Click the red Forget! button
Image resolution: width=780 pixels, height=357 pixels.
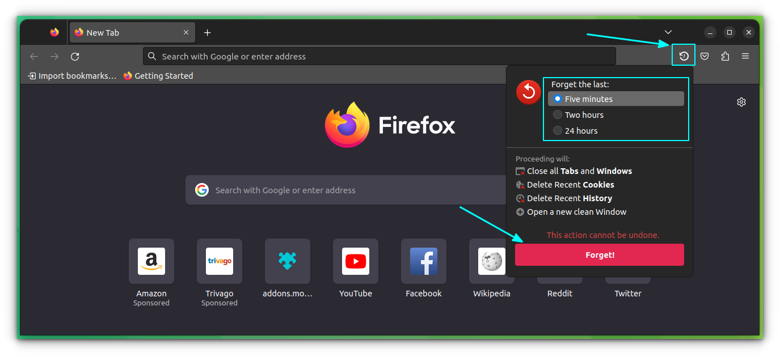(600, 255)
